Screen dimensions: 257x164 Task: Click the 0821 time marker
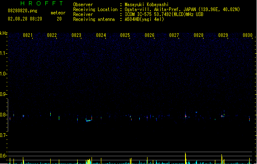(28, 35)
